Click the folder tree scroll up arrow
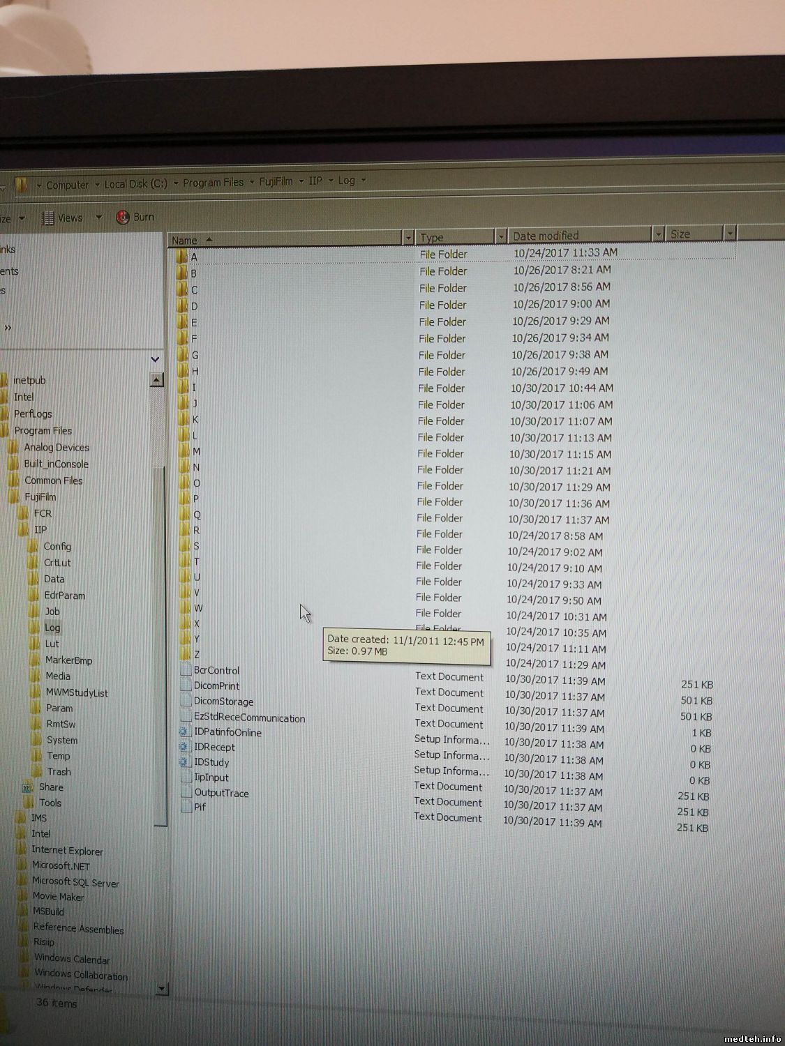This screenshot has width=785, height=1046. 157,380
